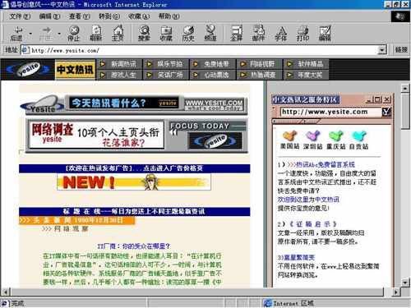Open the 查看 (View) menu

[80, 16]
